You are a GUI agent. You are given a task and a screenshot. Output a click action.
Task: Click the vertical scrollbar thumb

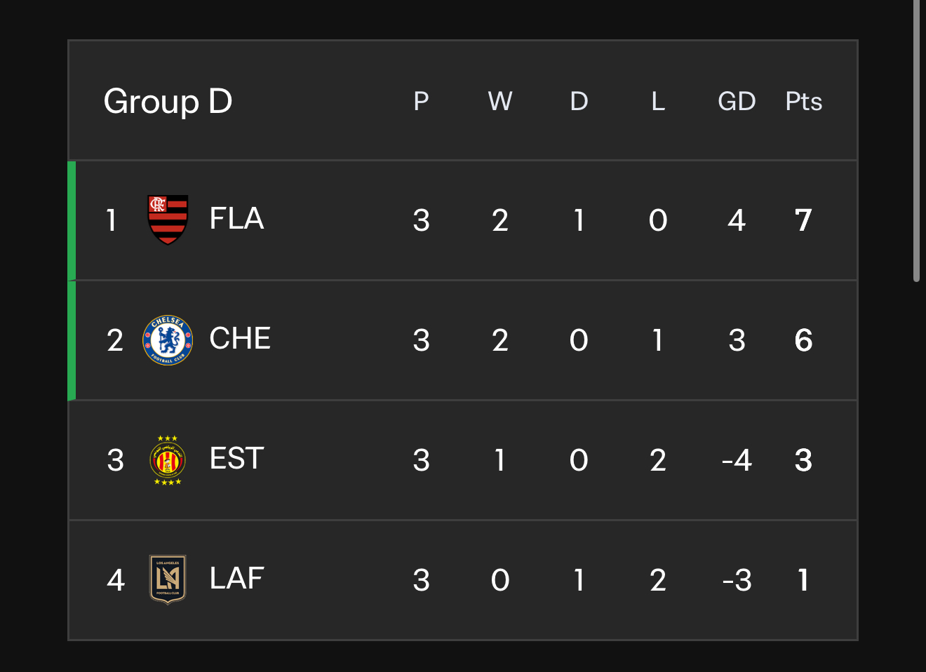click(916, 140)
